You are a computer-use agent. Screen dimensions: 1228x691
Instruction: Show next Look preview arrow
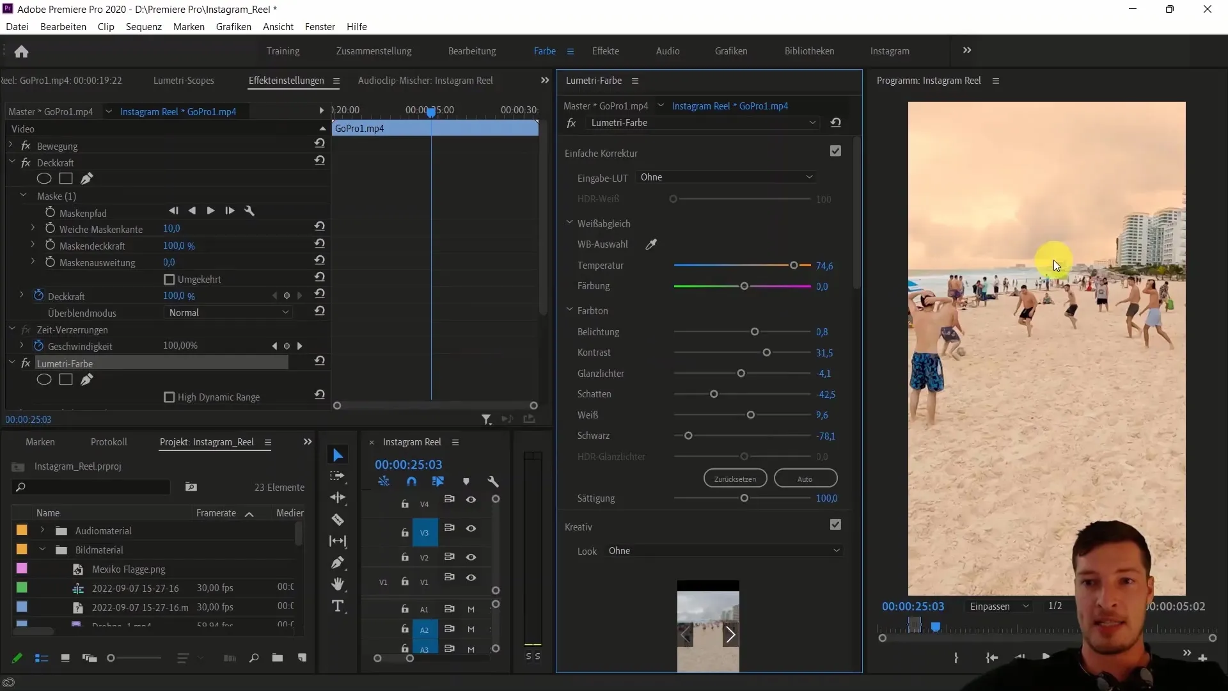[730, 635]
